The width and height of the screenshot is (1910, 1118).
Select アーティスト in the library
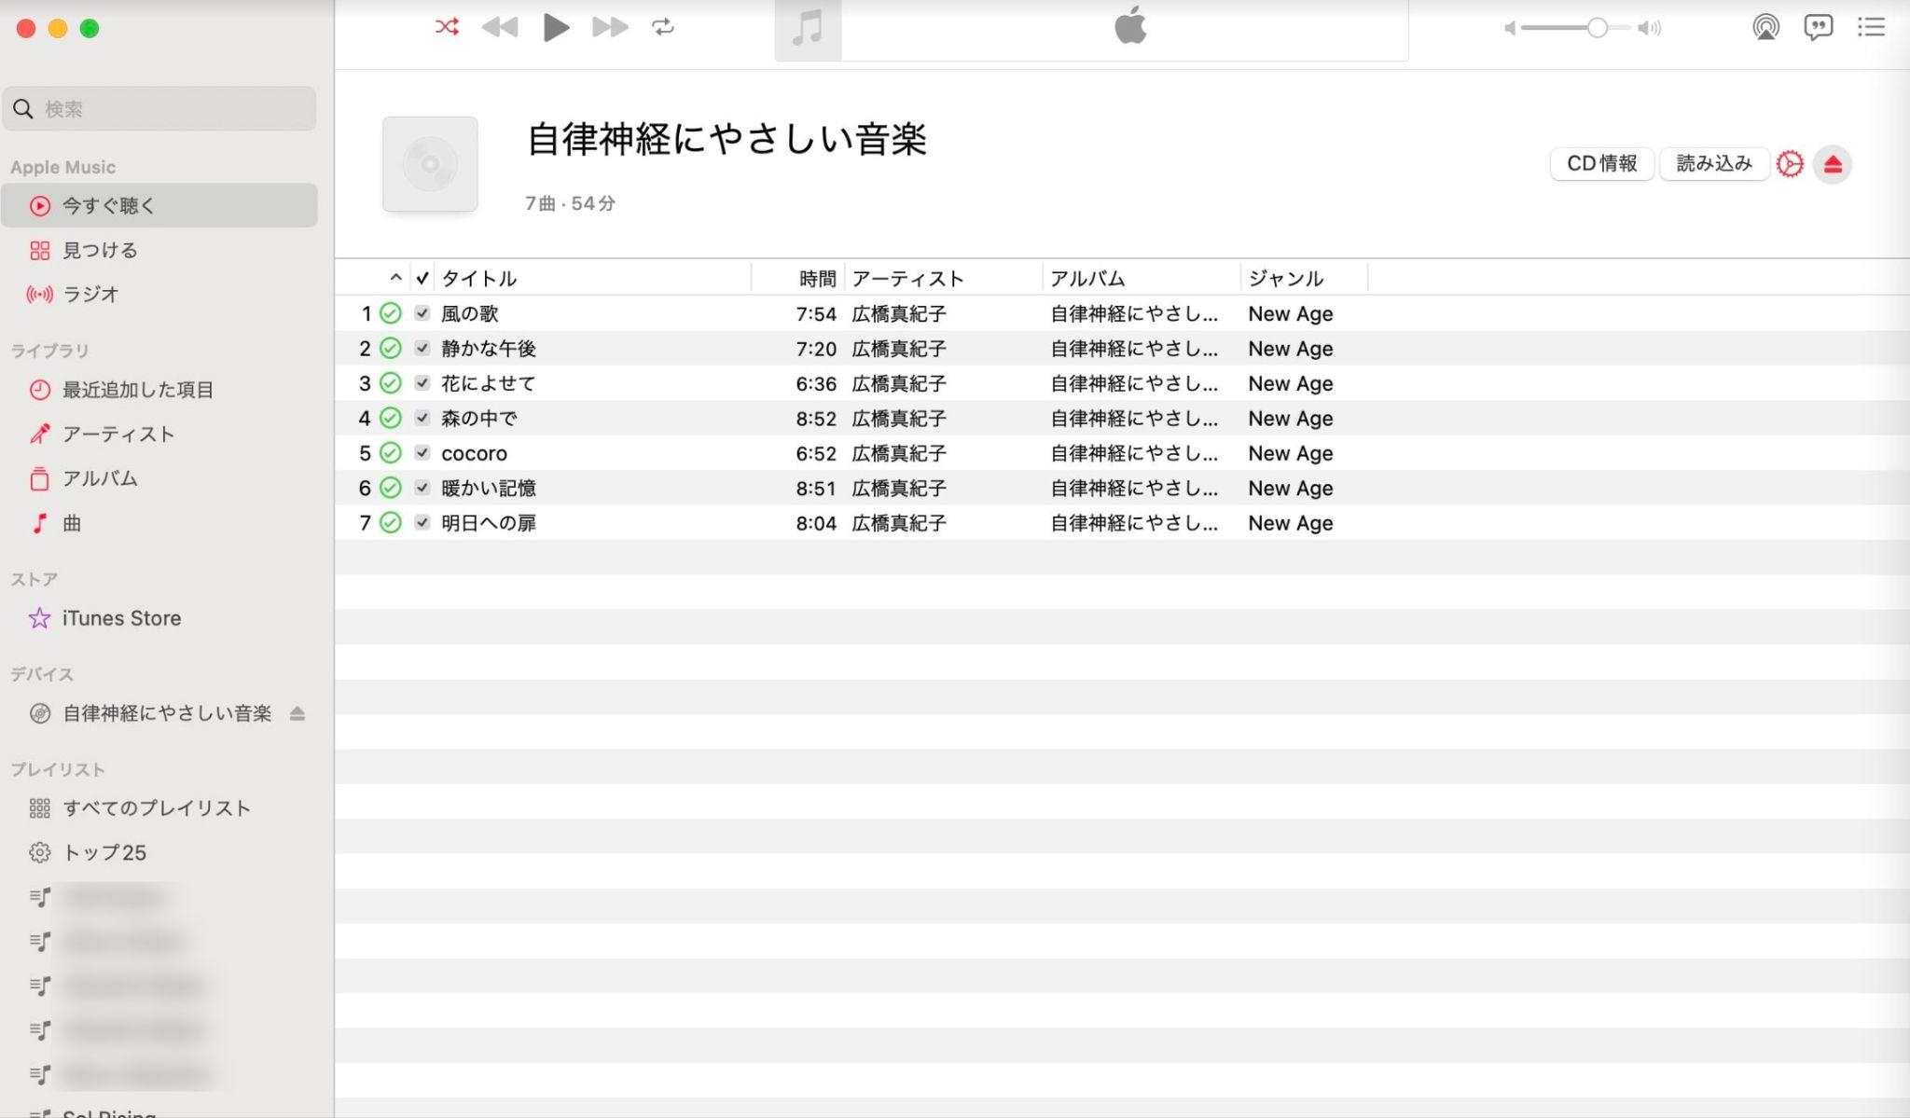[159, 434]
